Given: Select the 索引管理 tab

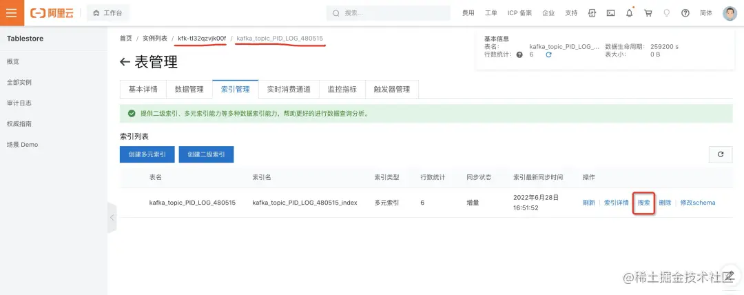Looking at the screenshot, I should 236,90.
